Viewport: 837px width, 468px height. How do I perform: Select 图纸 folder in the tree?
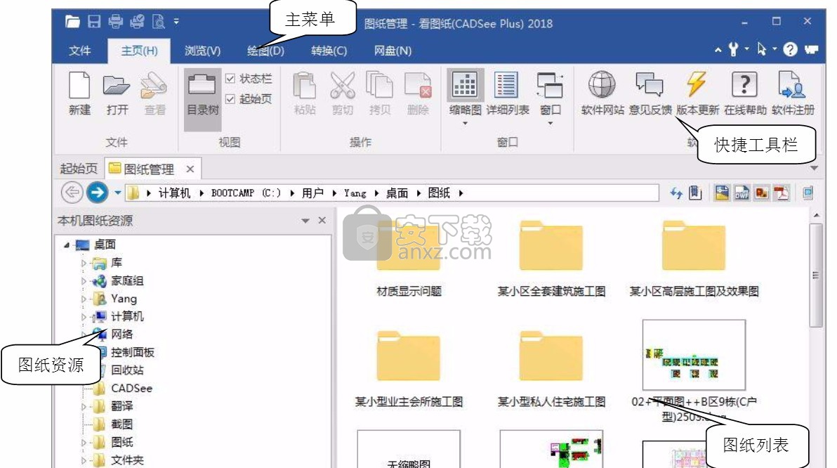(x=121, y=442)
